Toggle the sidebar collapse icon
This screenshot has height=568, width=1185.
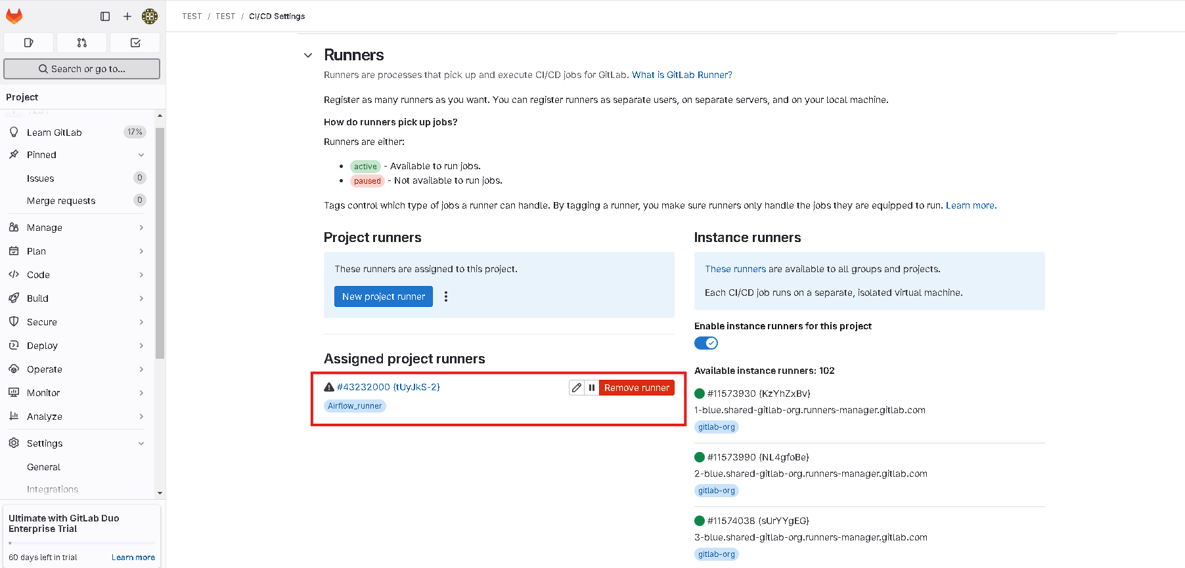(105, 16)
